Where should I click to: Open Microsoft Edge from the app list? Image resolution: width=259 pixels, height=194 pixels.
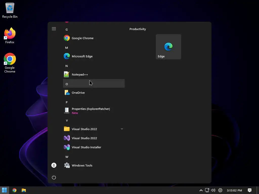[94, 56]
